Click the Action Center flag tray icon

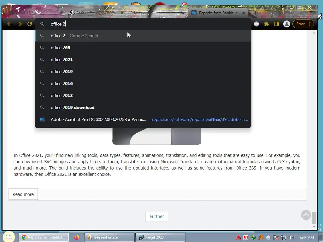point(276,238)
